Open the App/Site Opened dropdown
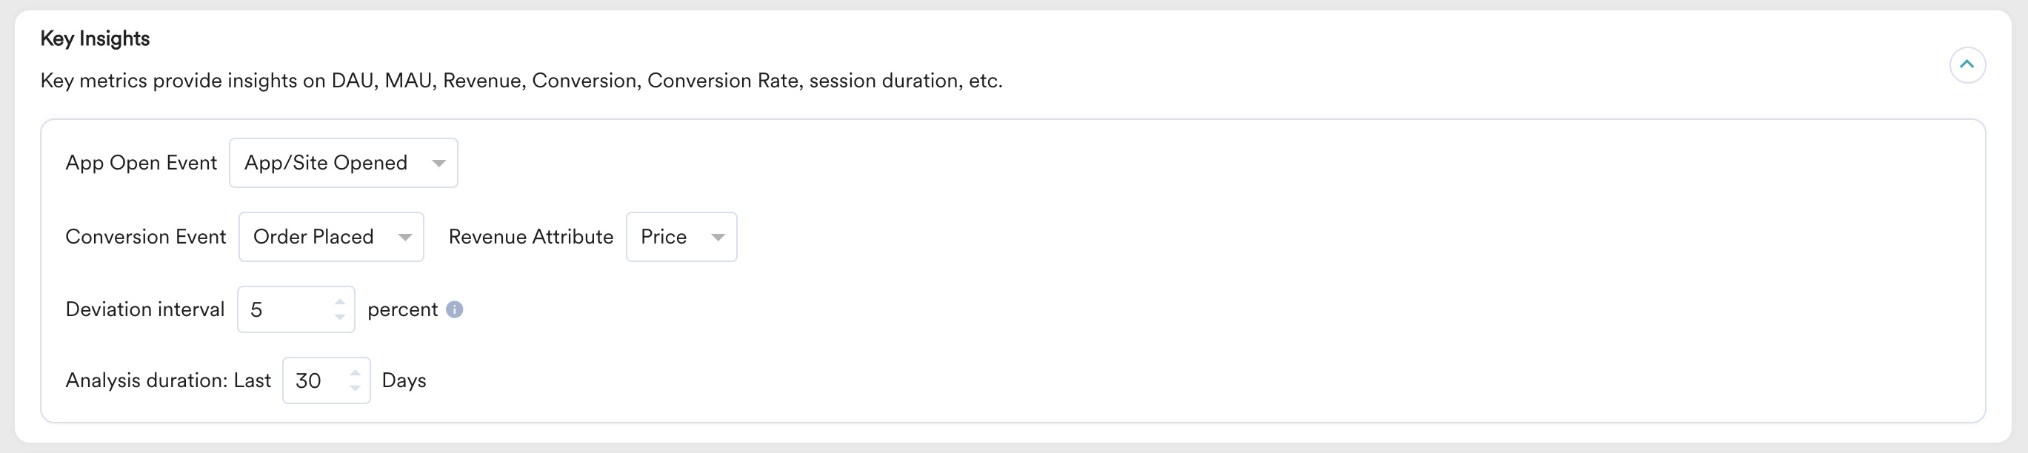Image resolution: width=2028 pixels, height=453 pixels. pyautogui.click(x=343, y=163)
